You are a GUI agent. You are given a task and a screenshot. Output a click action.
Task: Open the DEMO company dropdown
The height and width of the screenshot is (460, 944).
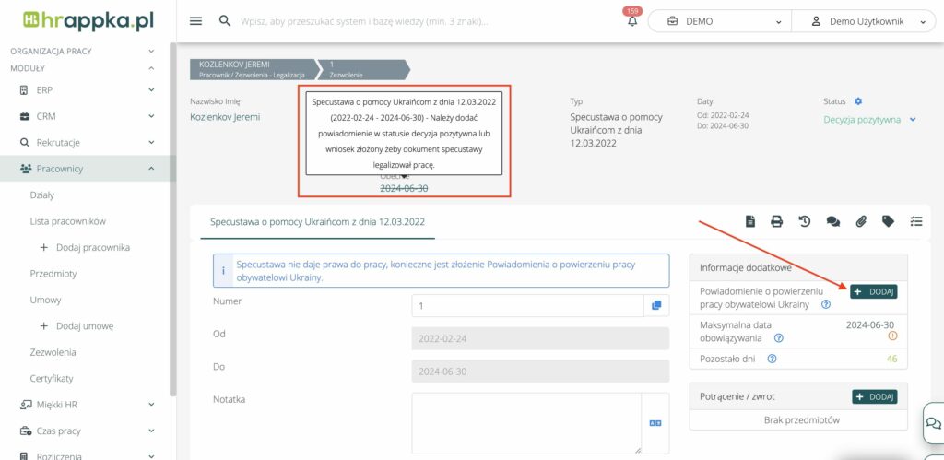[720, 21]
